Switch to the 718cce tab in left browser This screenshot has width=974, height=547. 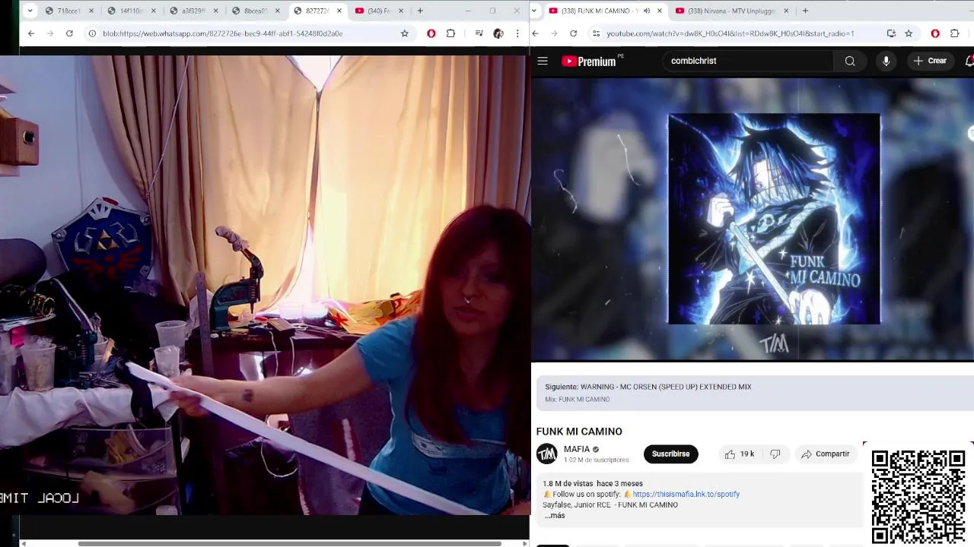point(69,11)
